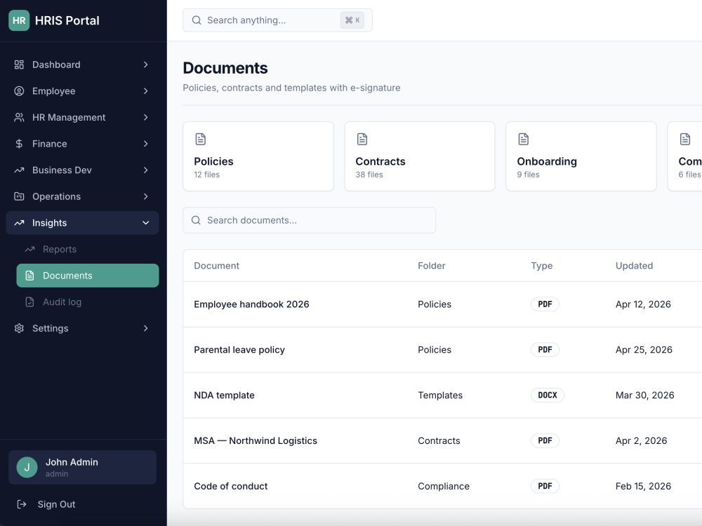Click the Sign Out arrow icon
Image resolution: width=702 pixels, height=526 pixels.
coord(22,504)
